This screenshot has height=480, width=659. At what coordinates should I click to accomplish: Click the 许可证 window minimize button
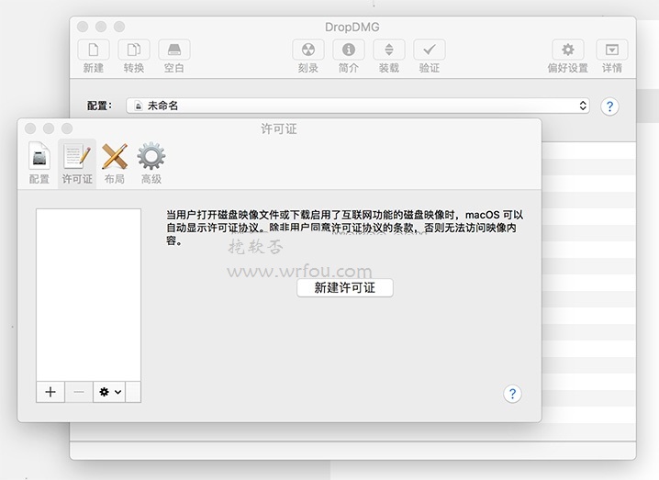tap(49, 128)
